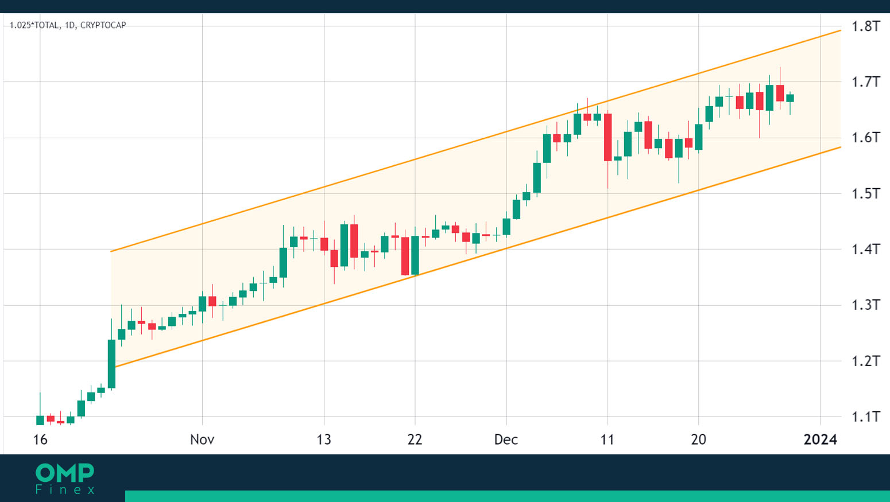Click the 'Dec' date axis label

[x=506, y=440]
